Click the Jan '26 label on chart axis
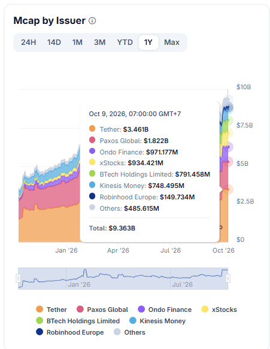This screenshot has width=270, height=349. click(66, 250)
